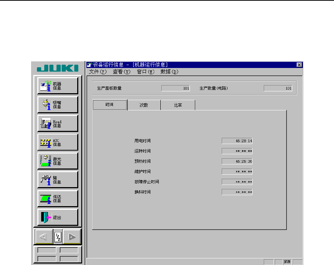334x265 pixels.
Task: Click the 退出 exit button
Action: [58, 217]
